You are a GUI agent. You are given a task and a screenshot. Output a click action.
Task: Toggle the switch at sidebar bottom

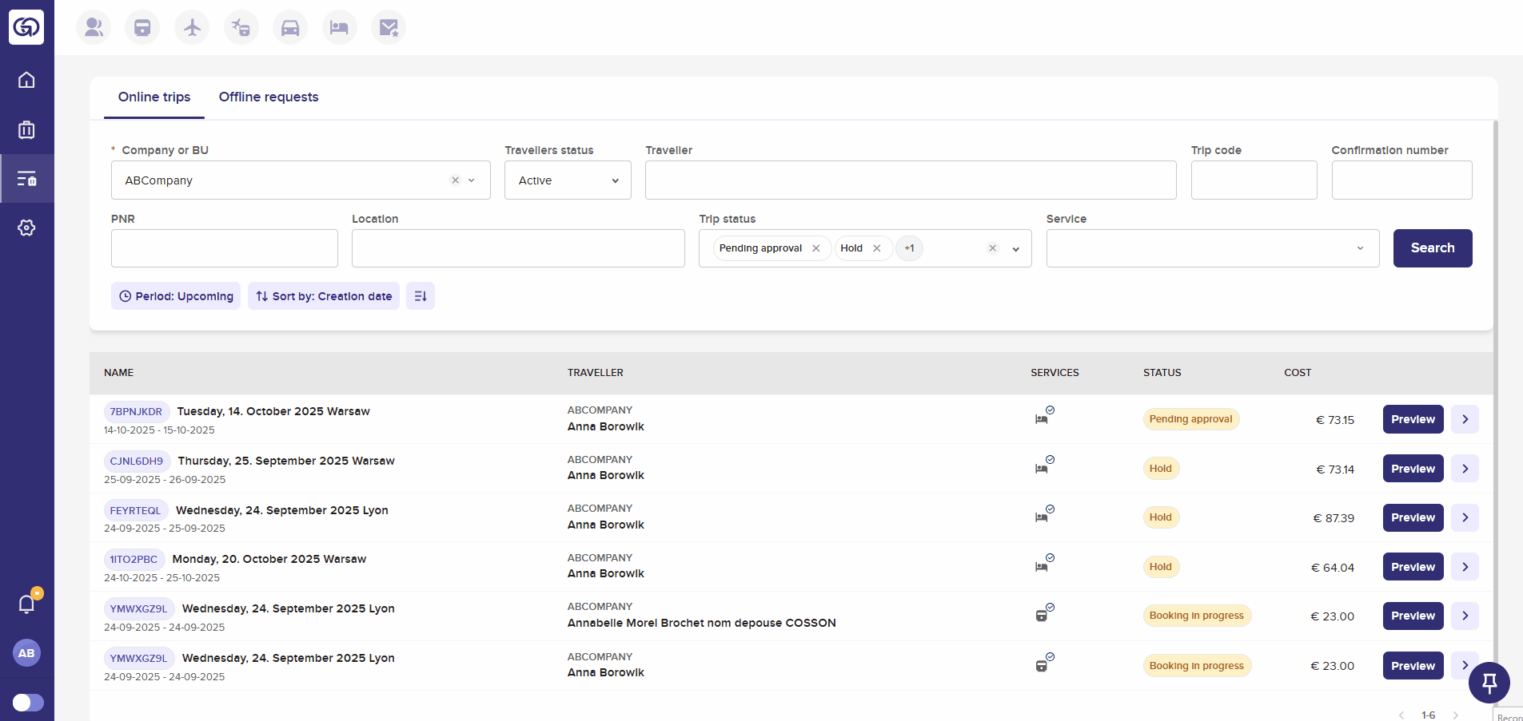pos(28,702)
